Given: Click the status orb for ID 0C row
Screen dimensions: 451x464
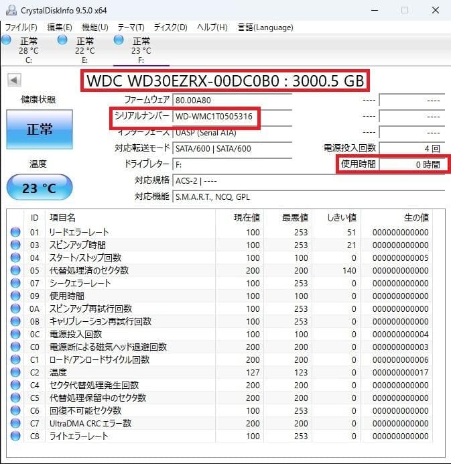Looking at the screenshot, I should tap(15, 334).
